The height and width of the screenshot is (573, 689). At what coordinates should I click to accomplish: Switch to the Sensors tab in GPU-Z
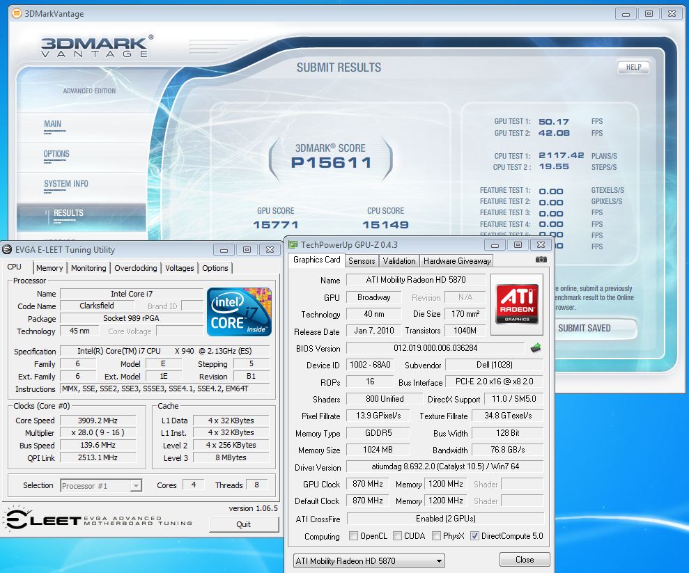click(x=362, y=261)
